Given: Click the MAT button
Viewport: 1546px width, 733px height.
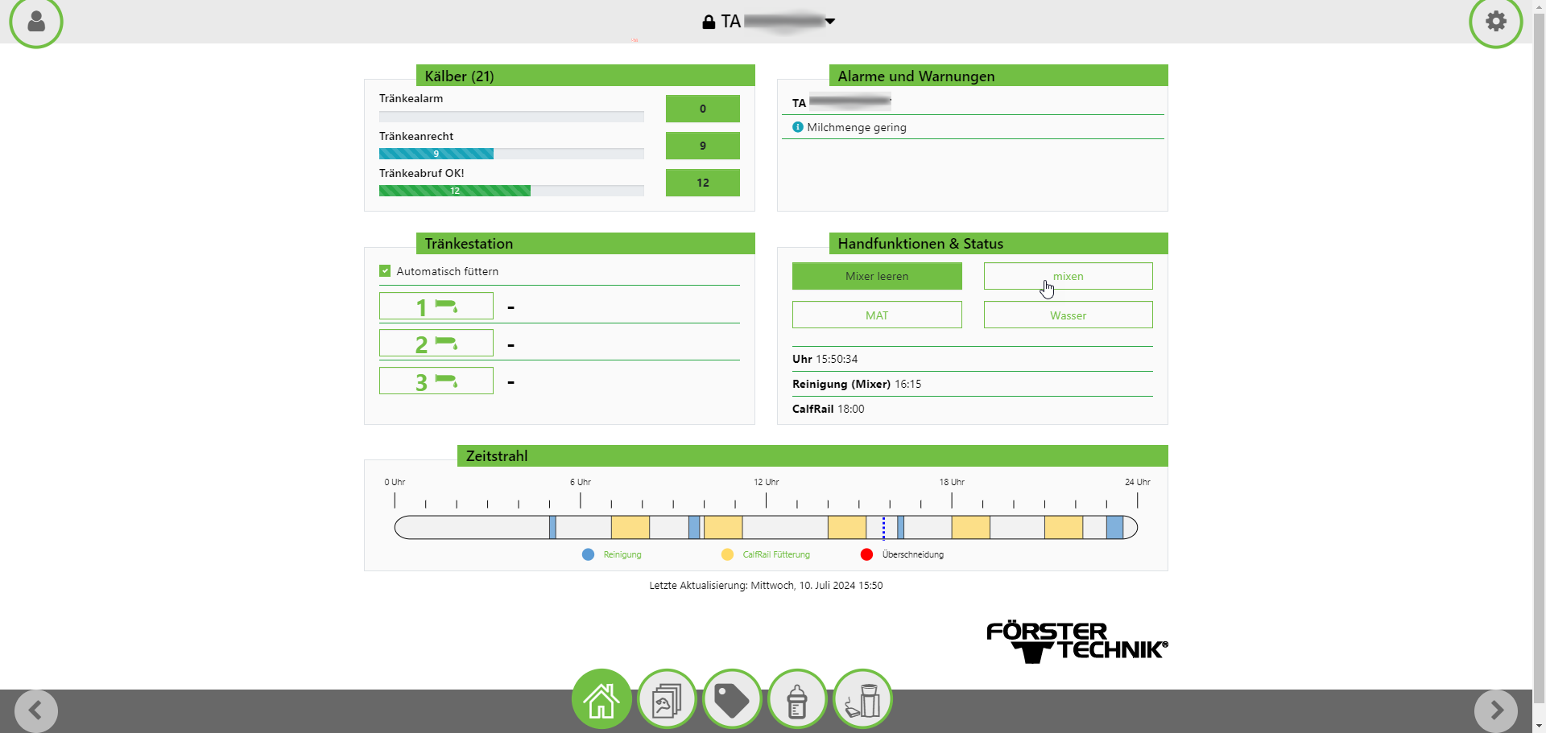Looking at the screenshot, I should pyautogui.click(x=877, y=315).
